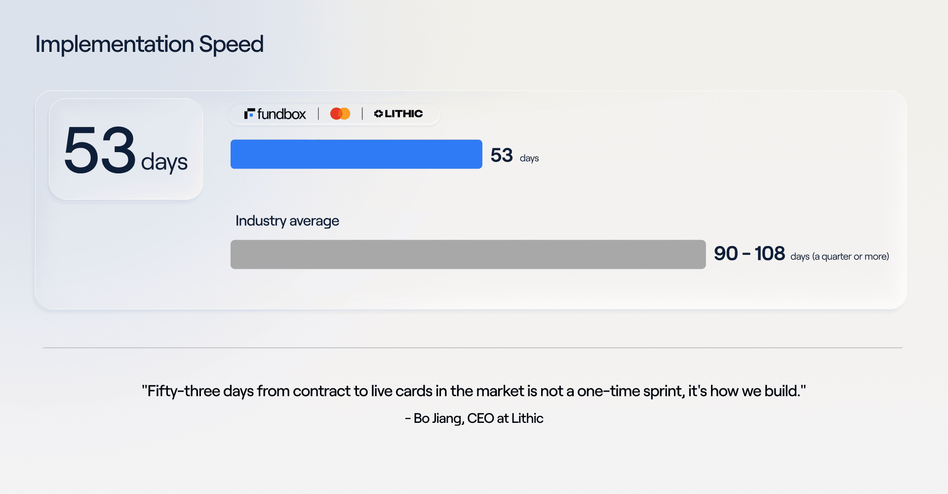Click the Lithic gear symbol

(x=379, y=114)
